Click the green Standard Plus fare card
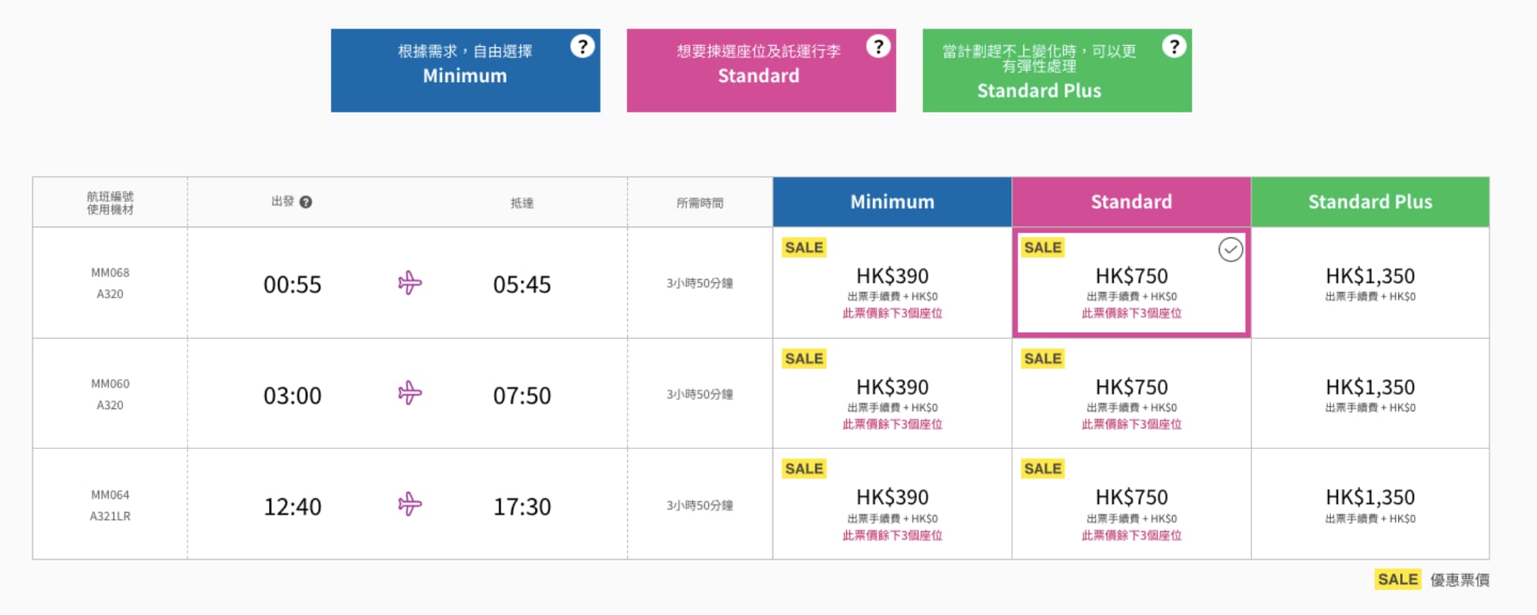 coord(1057,71)
